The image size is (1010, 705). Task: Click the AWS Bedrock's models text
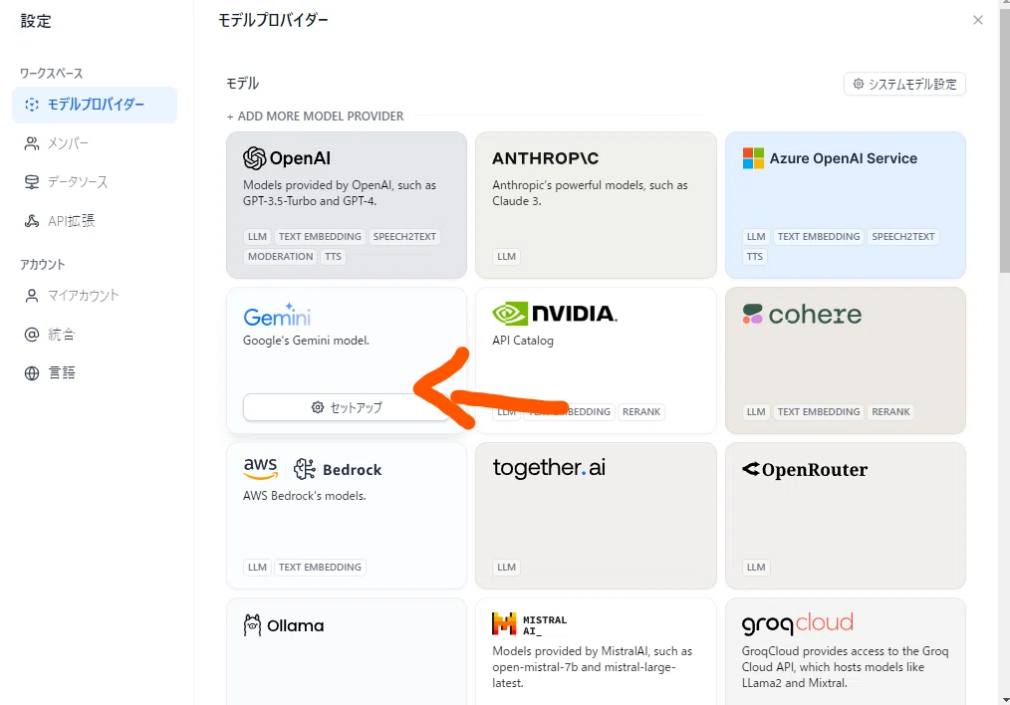click(304, 496)
